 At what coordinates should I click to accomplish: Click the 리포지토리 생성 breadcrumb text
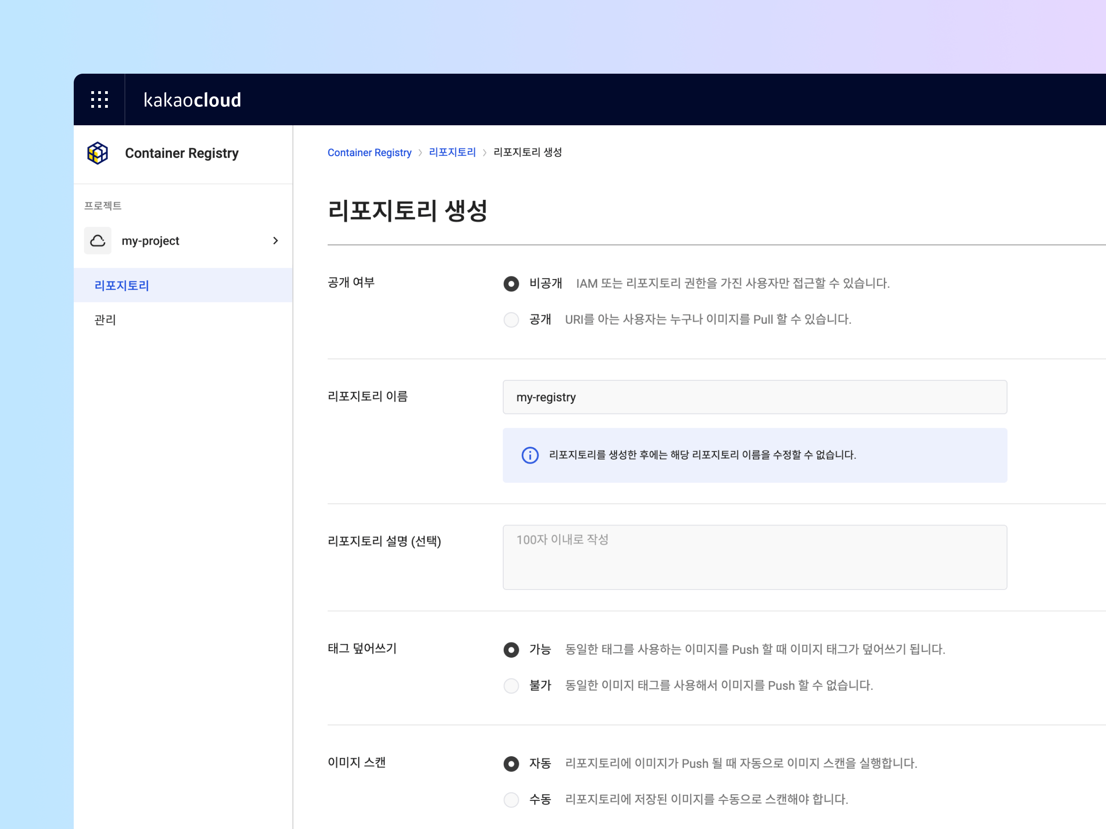528,152
